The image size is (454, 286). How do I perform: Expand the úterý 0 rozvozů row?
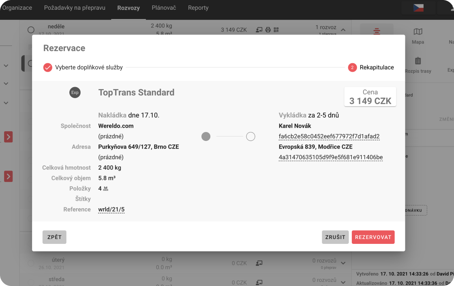343,263
